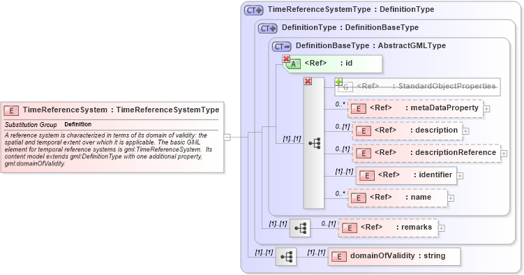Screen dimensions: 524x275
Task: Click sequence icon beside remarks
Action: pyautogui.click(x=300, y=228)
